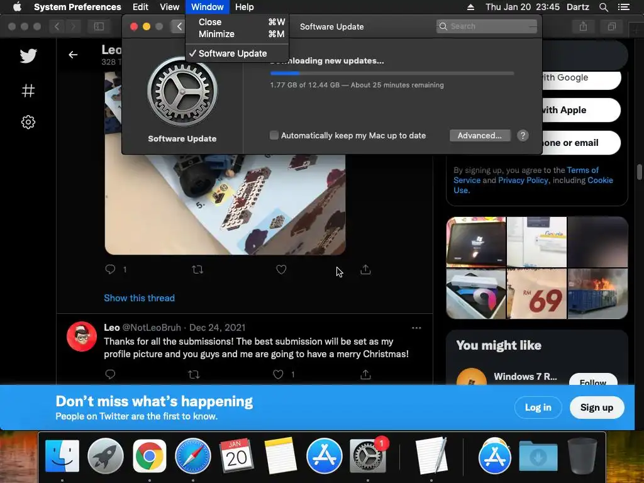644x483 pixels.
Task: Sign up with Apple button
Action: pos(581,110)
